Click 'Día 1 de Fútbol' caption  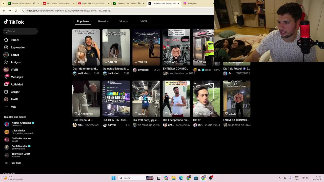click(236, 69)
